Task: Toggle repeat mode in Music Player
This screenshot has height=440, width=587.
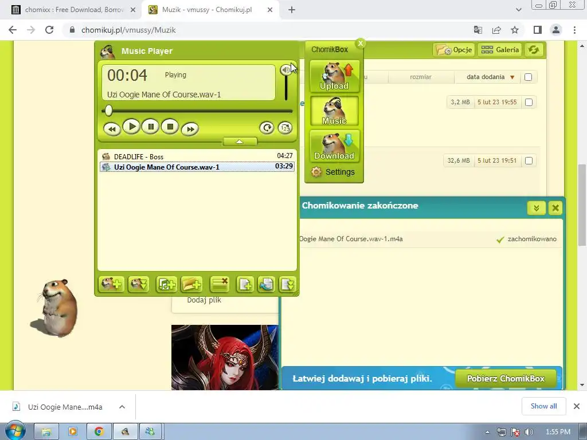Action: click(x=267, y=128)
